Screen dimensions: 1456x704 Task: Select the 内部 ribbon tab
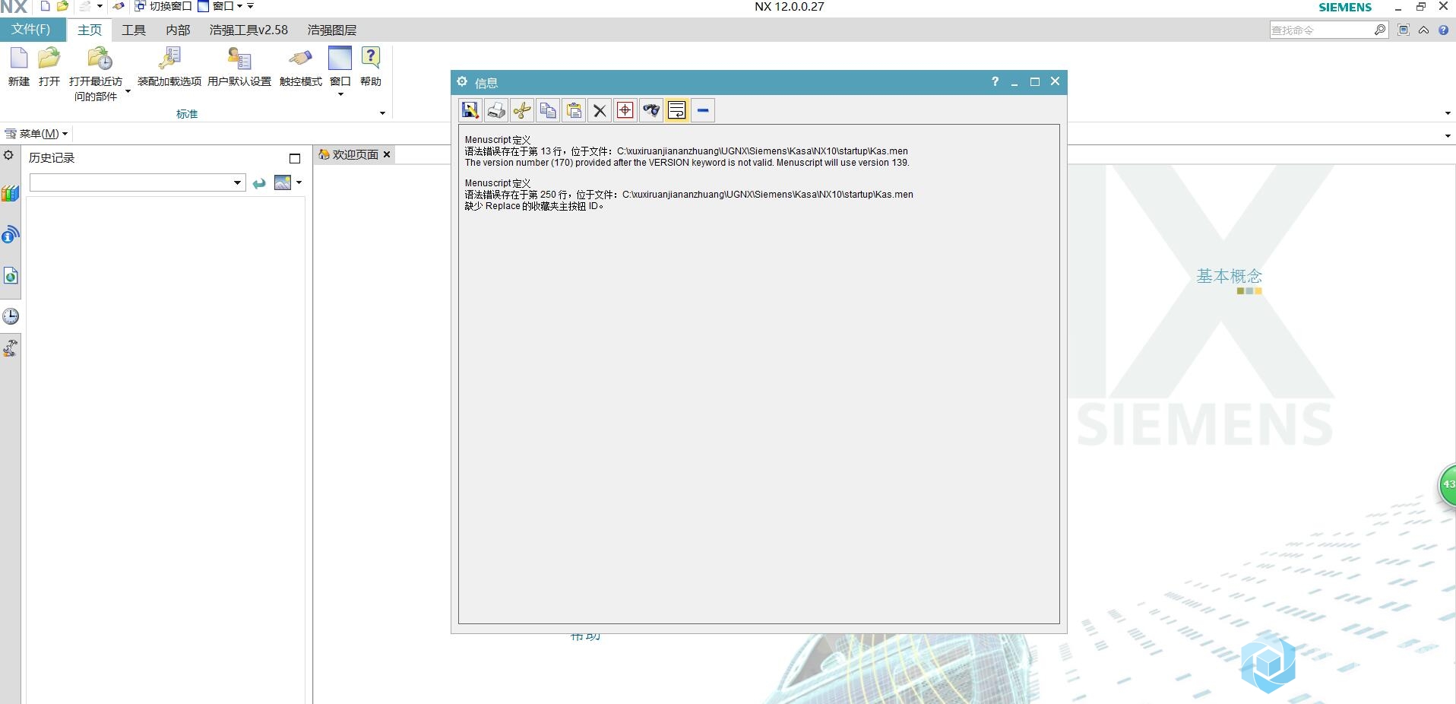pos(178,30)
